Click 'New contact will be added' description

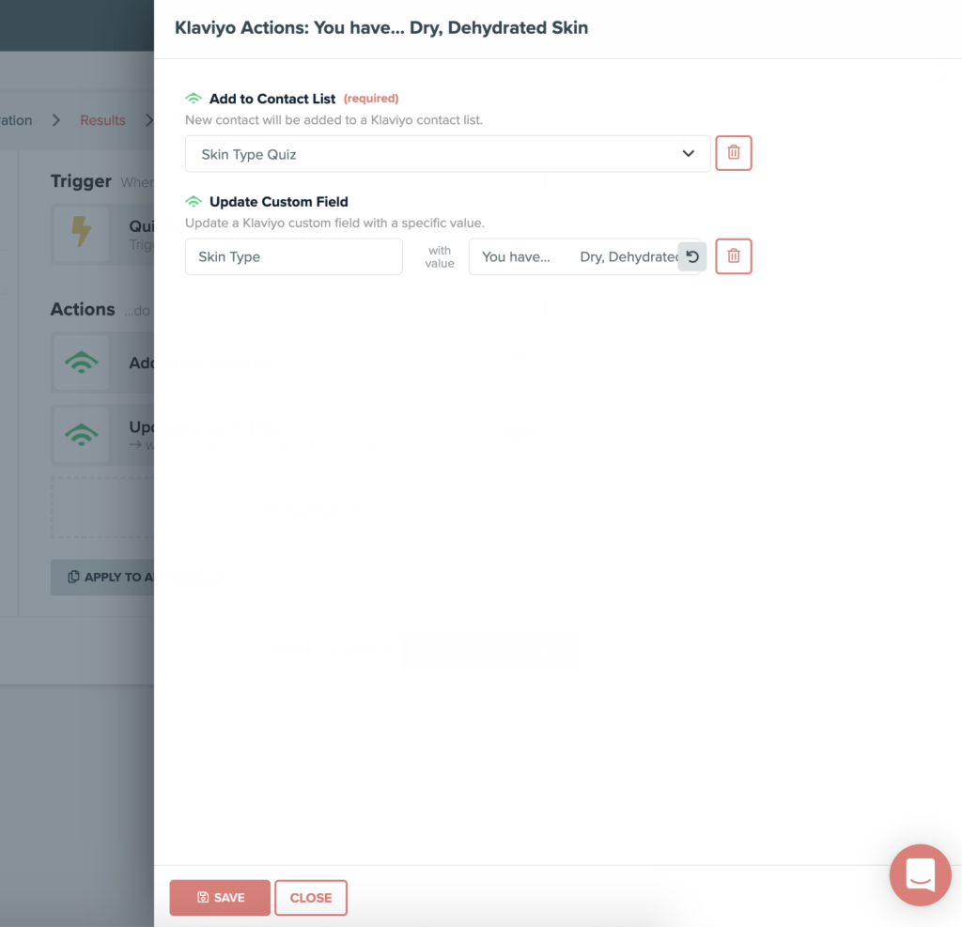click(x=334, y=119)
